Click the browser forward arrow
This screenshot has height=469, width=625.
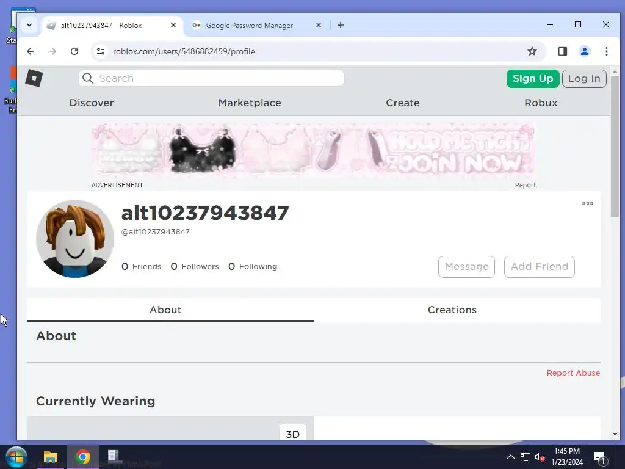pos(52,51)
